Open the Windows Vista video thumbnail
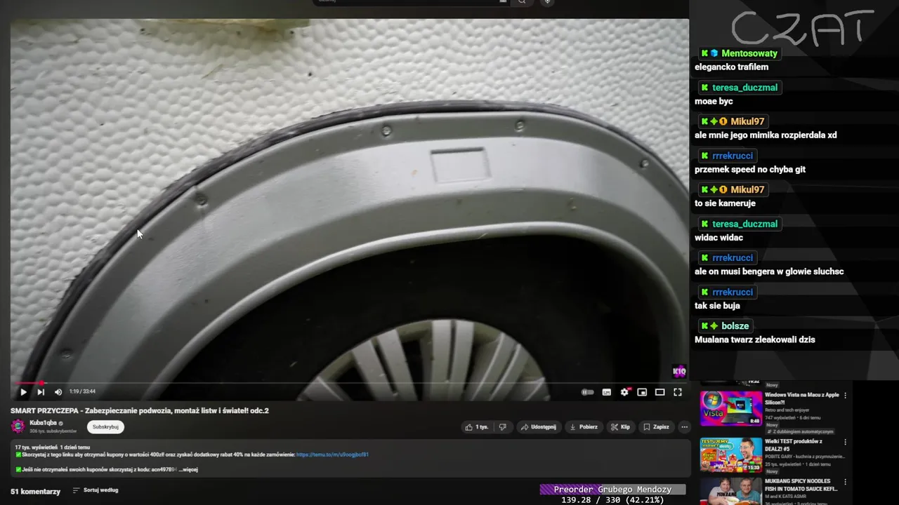 (x=730, y=408)
